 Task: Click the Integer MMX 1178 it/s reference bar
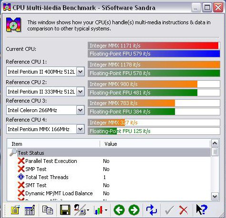154,65
